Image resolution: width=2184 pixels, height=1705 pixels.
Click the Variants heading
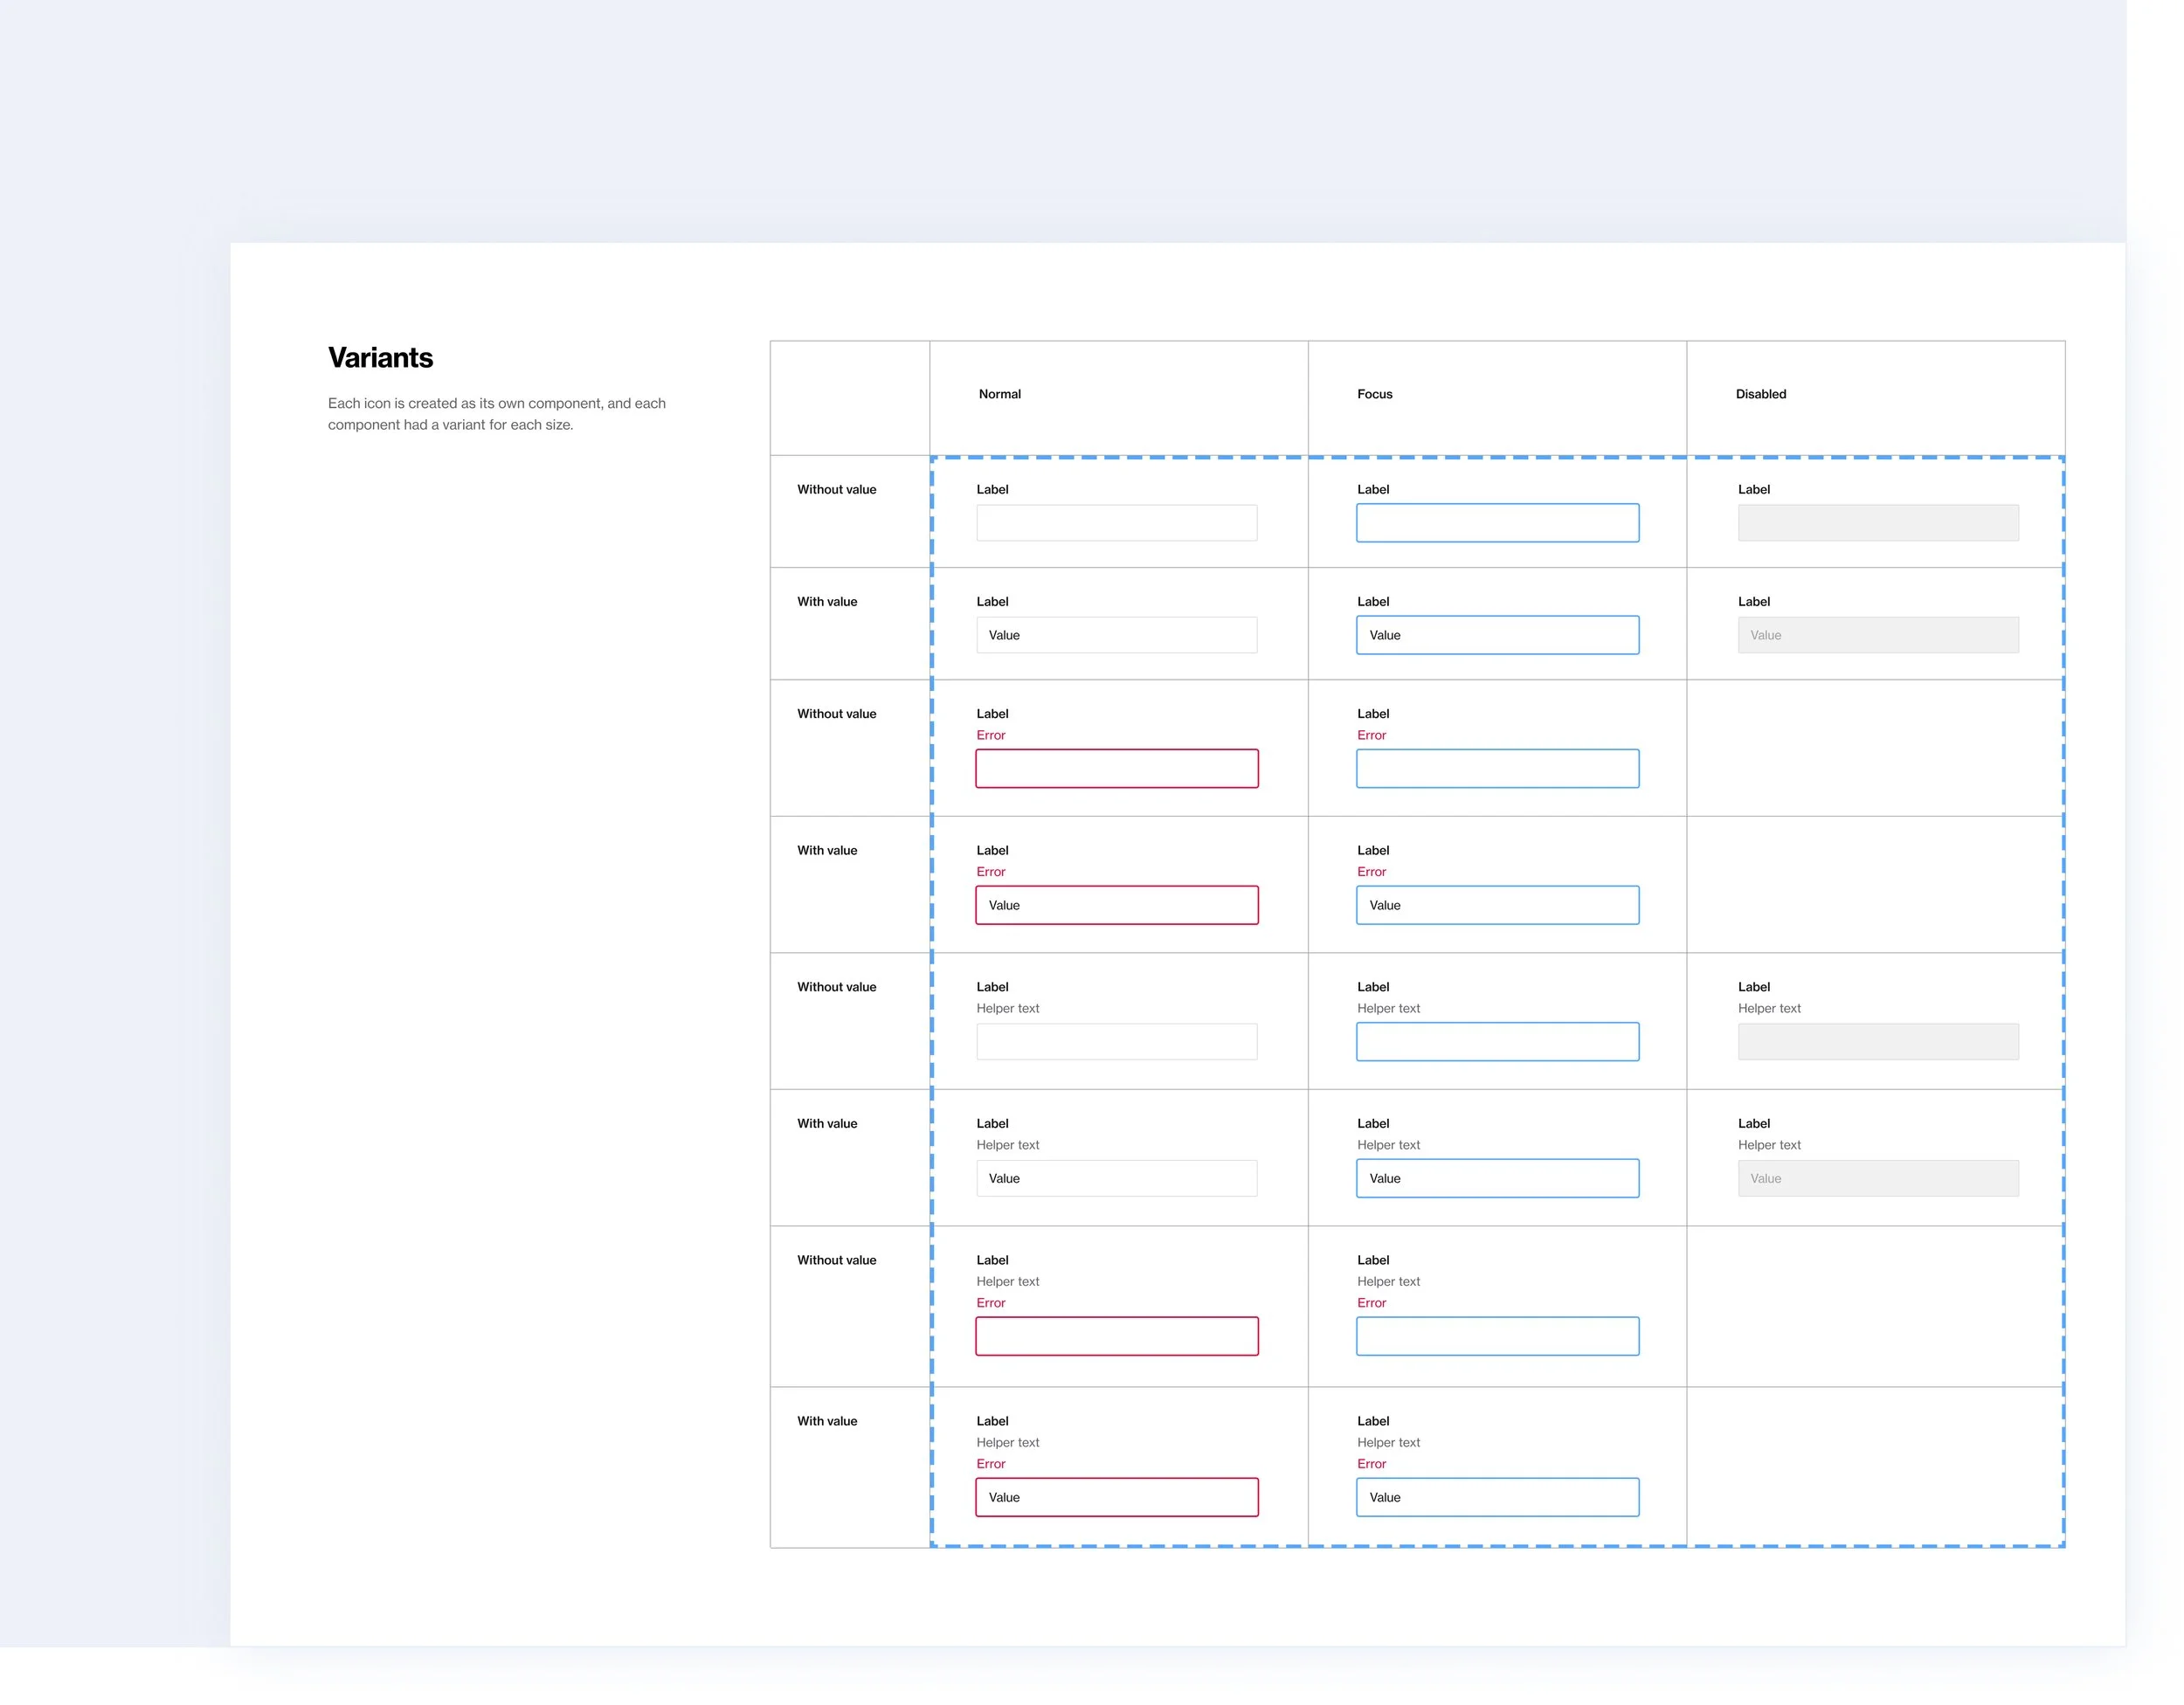pos(380,358)
